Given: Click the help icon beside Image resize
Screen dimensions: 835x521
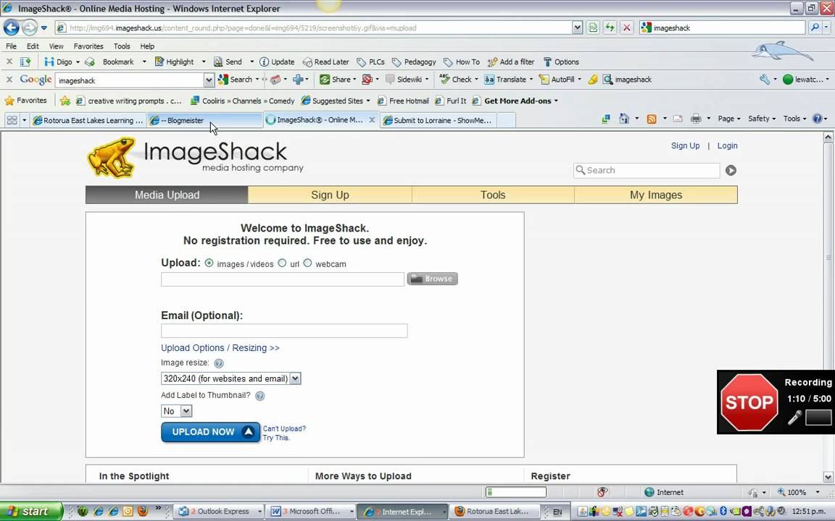Looking at the screenshot, I should [219, 364].
